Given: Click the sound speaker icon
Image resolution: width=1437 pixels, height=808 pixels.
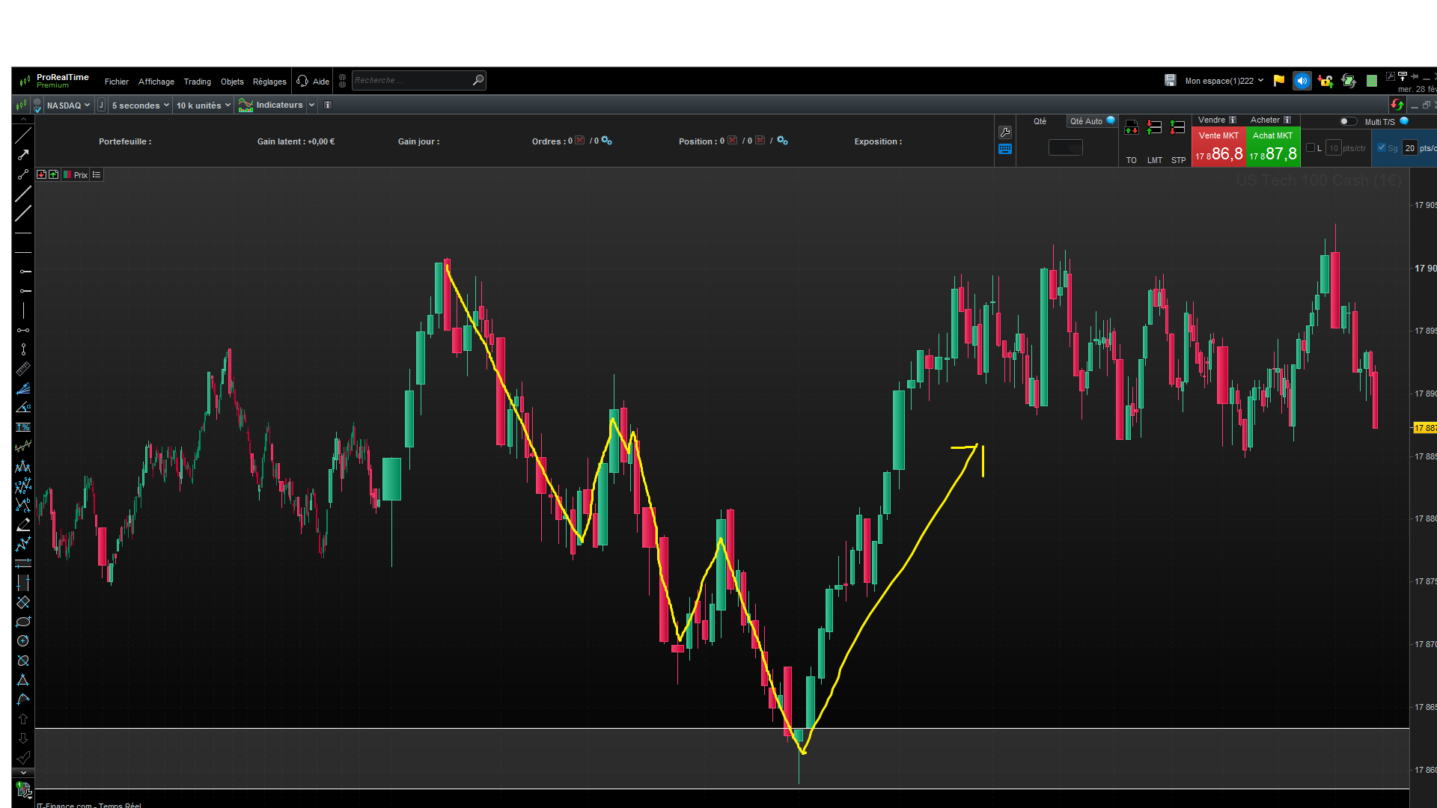Looking at the screenshot, I should pyautogui.click(x=1302, y=81).
